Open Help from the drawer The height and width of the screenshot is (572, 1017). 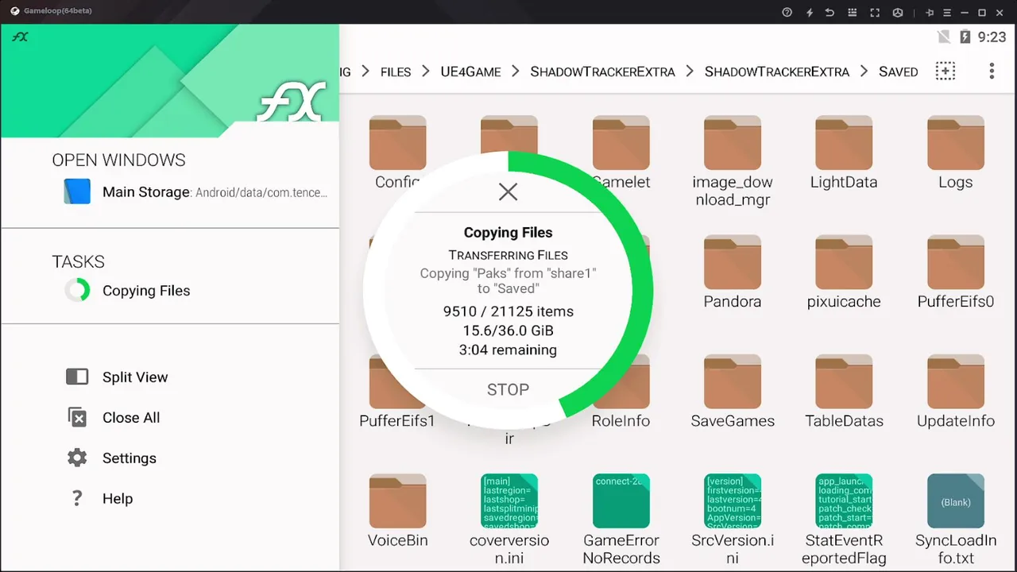(x=118, y=499)
